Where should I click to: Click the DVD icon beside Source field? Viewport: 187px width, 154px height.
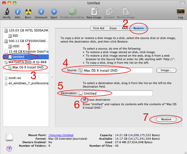click(x=81, y=70)
